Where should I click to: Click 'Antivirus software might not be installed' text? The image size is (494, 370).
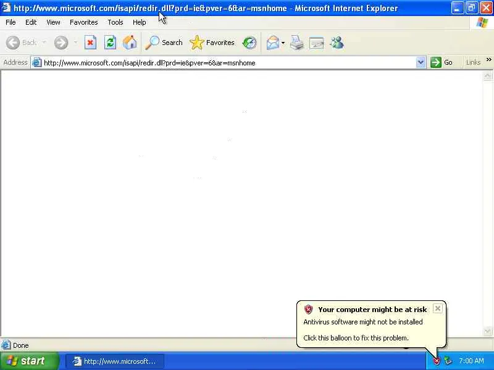pos(363,322)
